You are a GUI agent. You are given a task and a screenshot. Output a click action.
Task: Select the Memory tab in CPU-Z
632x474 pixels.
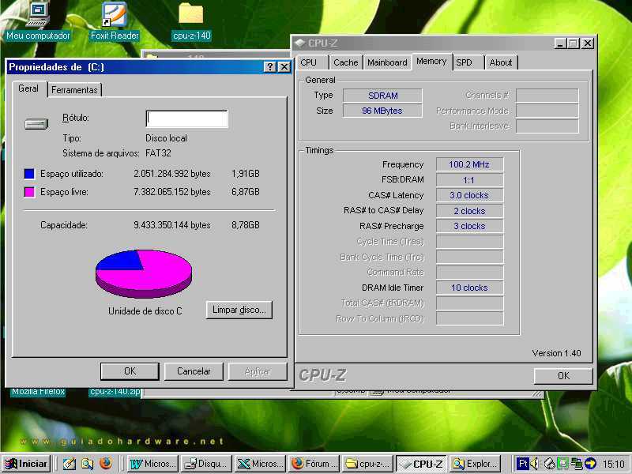tap(431, 62)
